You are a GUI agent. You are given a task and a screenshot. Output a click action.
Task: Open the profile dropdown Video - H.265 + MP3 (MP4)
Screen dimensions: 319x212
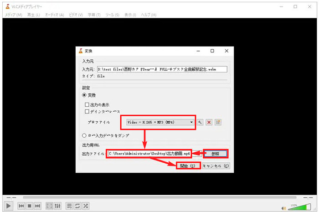(160, 122)
